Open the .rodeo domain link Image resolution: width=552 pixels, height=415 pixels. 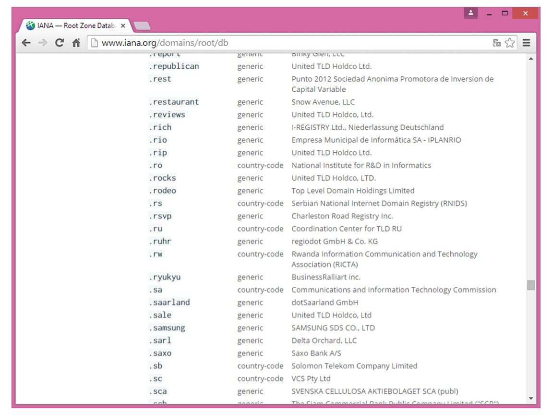click(x=162, y=191)
